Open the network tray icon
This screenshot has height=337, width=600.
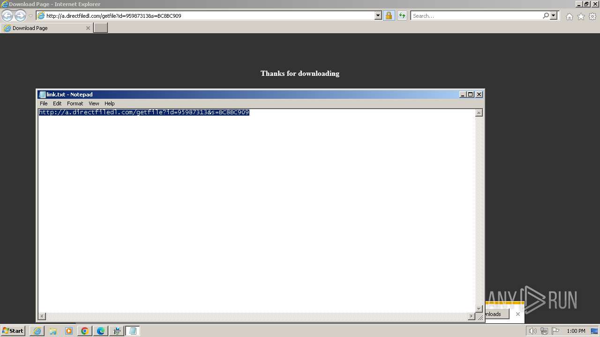click(x=544, y=331)
